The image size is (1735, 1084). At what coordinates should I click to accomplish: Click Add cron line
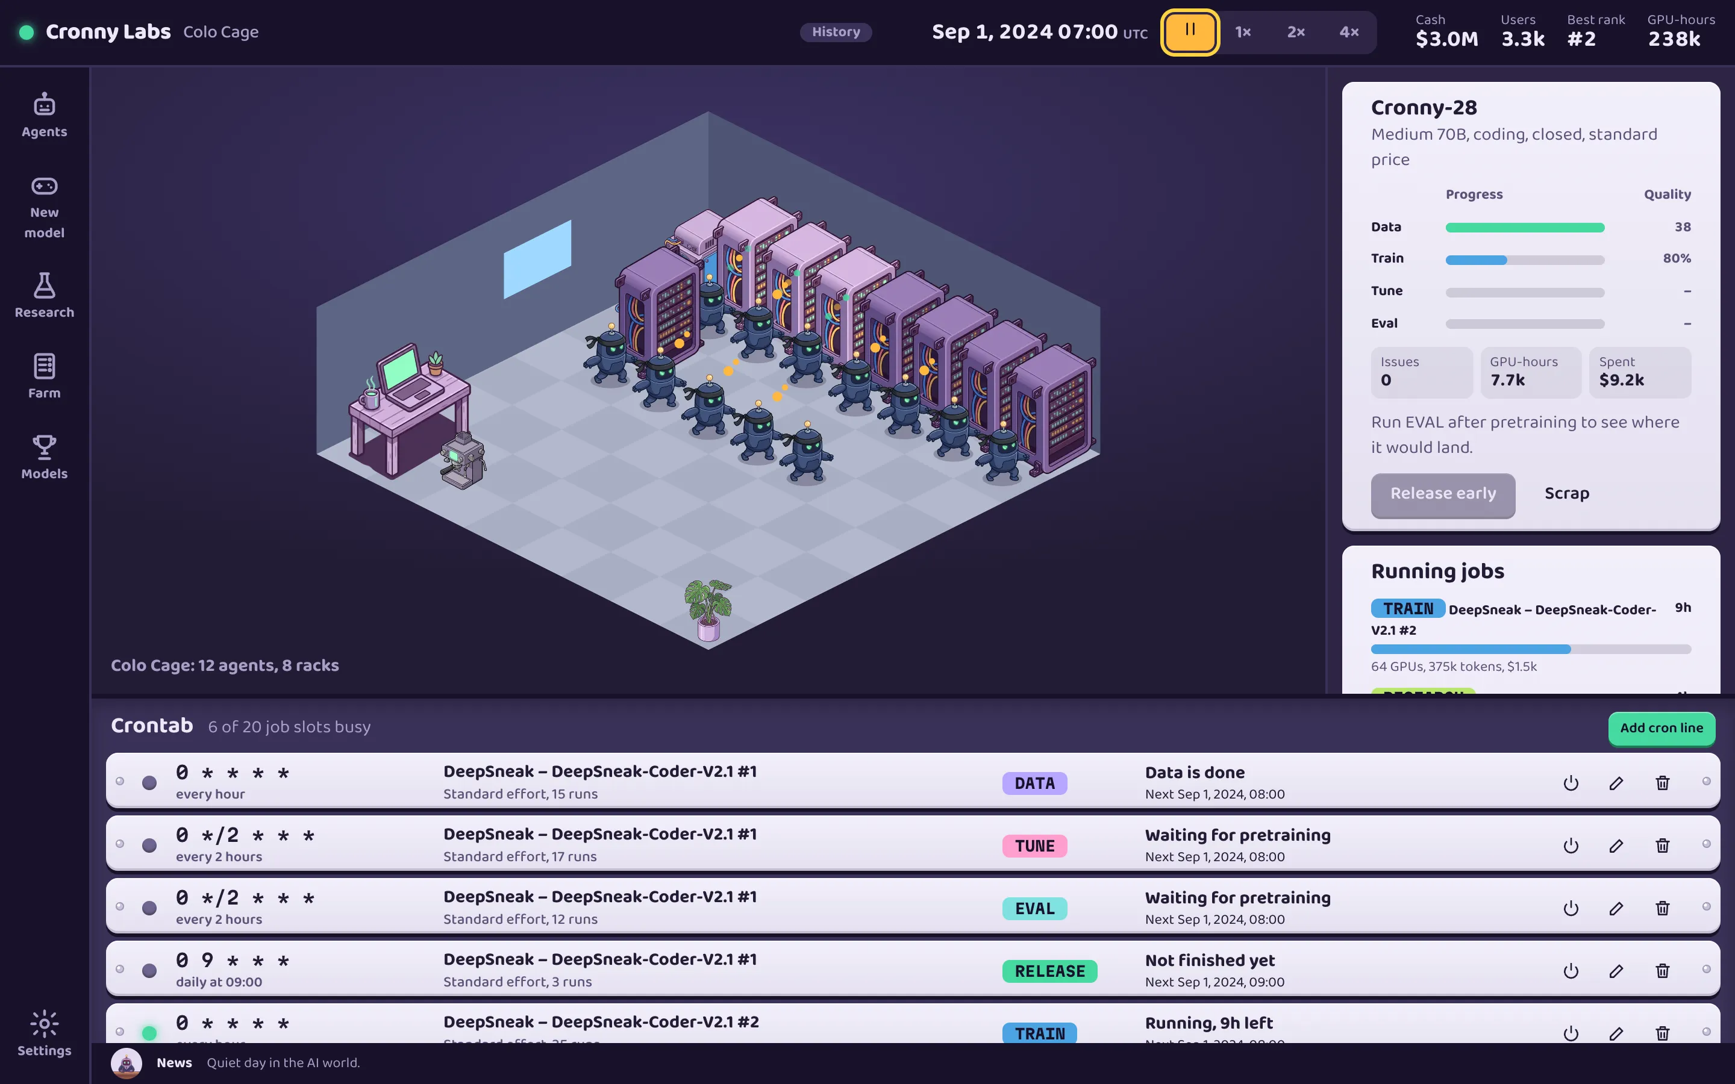(x=1661, y=727)
